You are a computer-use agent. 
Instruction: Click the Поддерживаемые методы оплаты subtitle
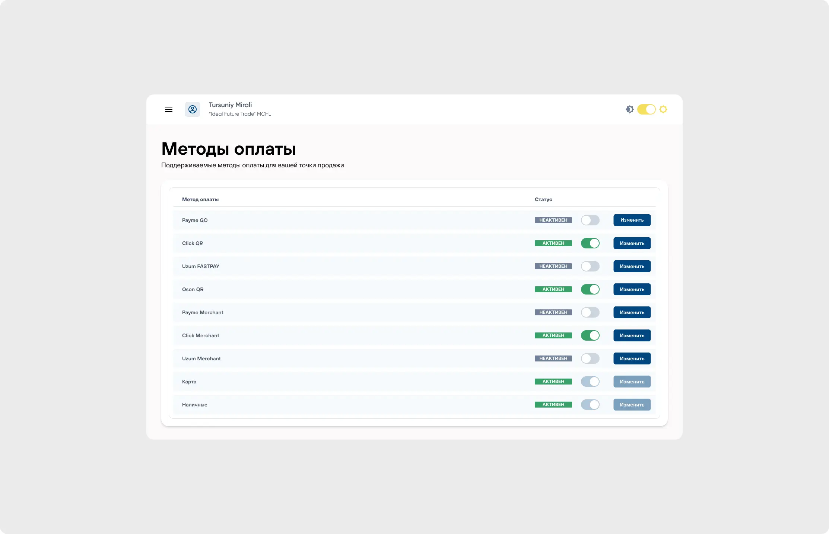252,165
